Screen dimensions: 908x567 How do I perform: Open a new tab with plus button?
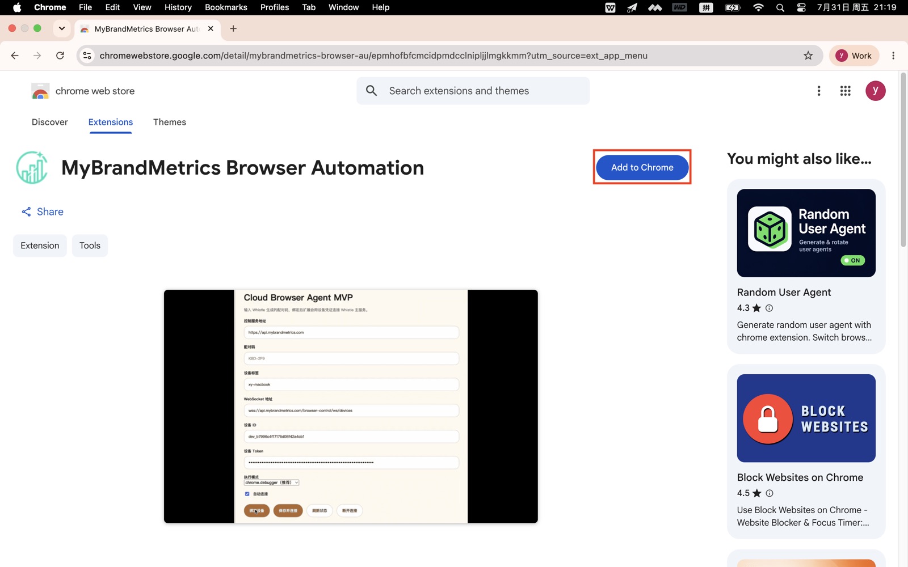[233, 28]
